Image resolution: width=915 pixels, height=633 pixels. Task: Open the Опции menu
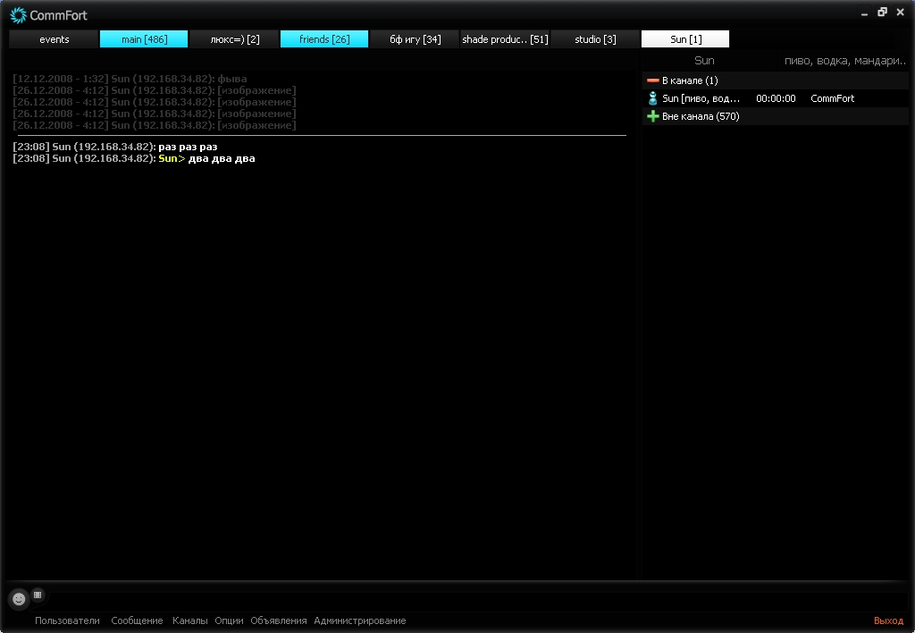(229, 620)
